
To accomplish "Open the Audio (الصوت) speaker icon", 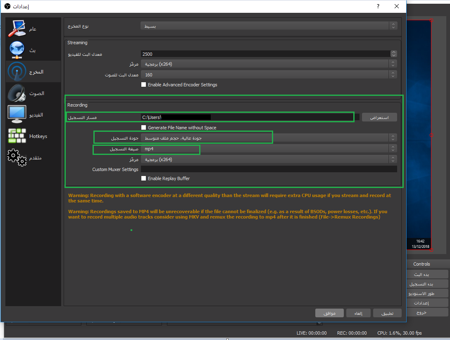I will pyautogui.click(x=17, y=93).
